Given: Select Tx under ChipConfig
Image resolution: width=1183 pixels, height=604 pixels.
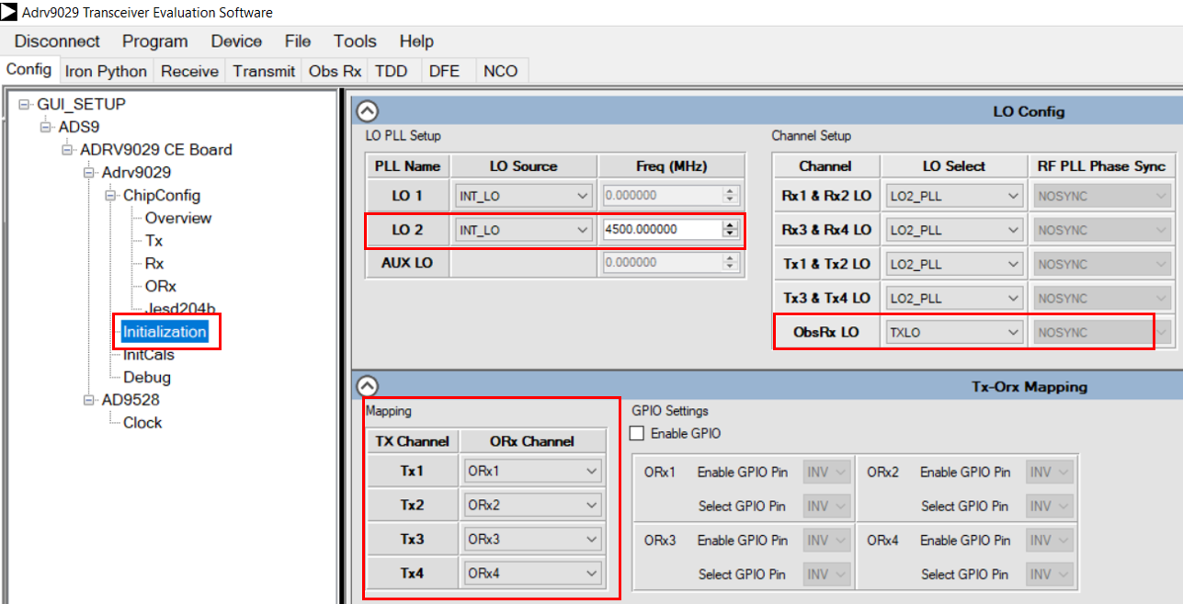Looking at the screenshot, I should pyautogui.click(x=154, y=241).
